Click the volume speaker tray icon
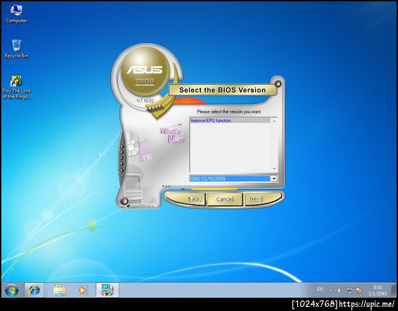The image size is (398, 311). click(340, 290)
